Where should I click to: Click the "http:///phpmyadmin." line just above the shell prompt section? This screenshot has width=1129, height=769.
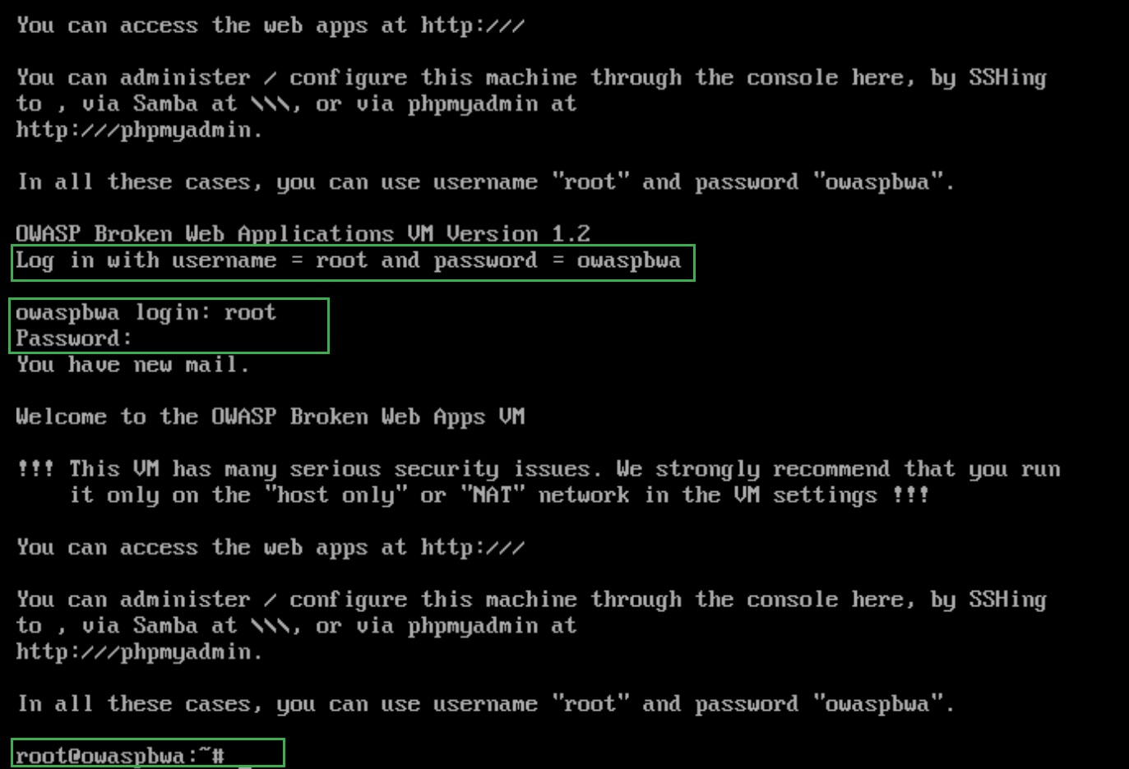(139, 652)
